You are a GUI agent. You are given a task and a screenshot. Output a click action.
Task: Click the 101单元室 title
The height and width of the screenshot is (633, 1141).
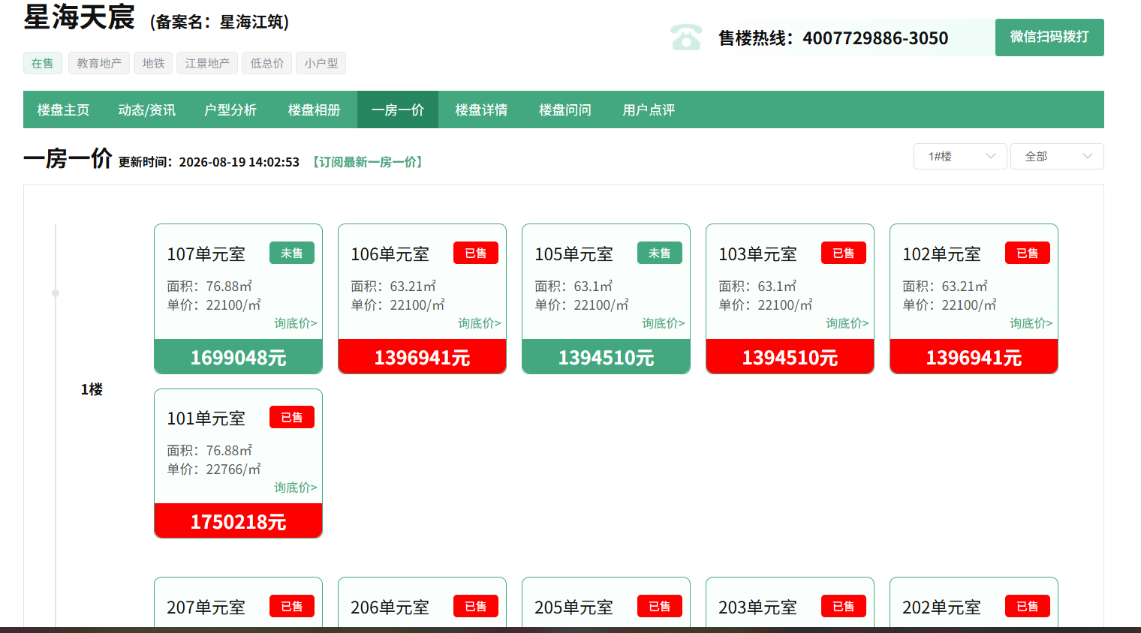coord(206,418)
